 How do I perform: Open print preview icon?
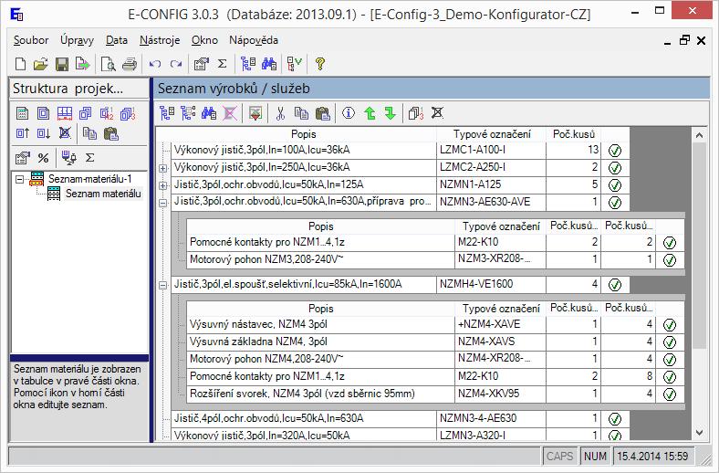pos(109,64)
